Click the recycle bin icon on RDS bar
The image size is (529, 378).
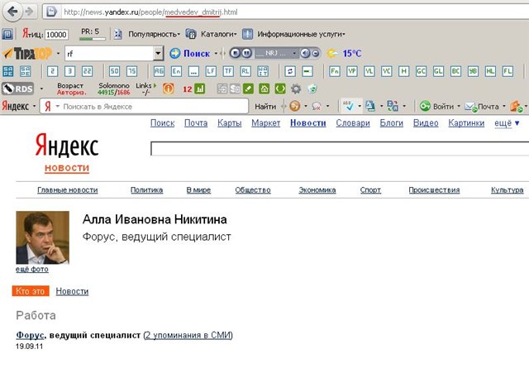click(312, 89)
